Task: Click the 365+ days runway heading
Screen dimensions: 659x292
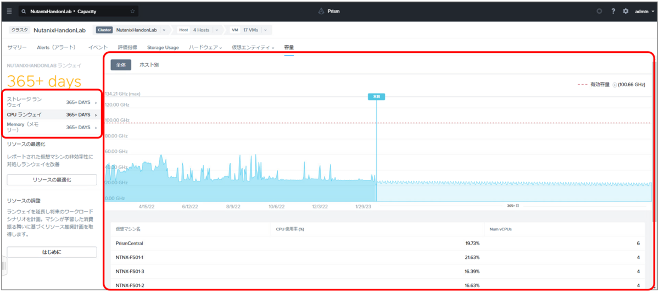Action: 44,81
